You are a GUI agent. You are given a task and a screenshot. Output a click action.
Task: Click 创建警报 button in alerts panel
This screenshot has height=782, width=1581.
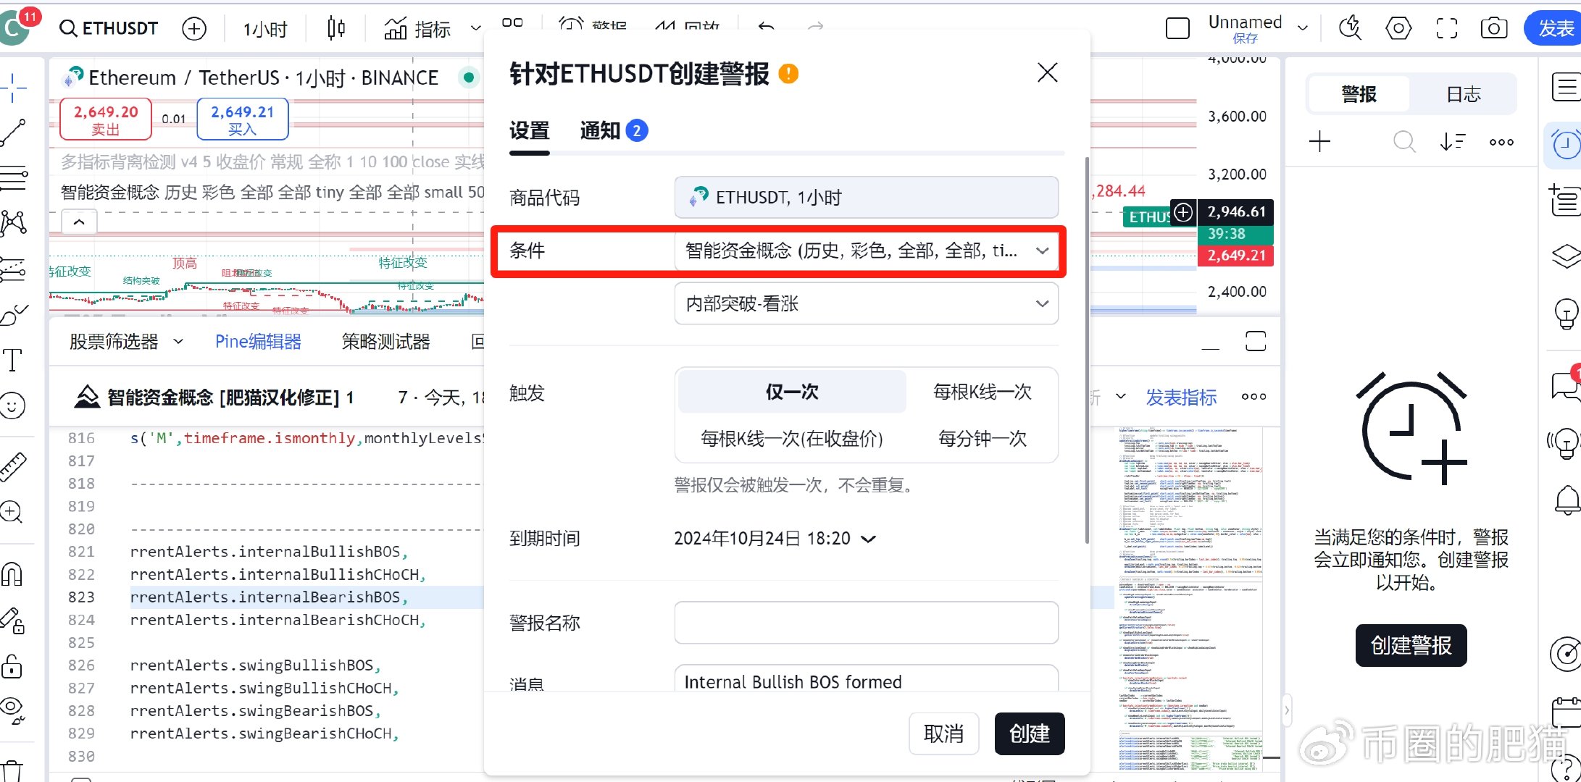coord(1411,645)
